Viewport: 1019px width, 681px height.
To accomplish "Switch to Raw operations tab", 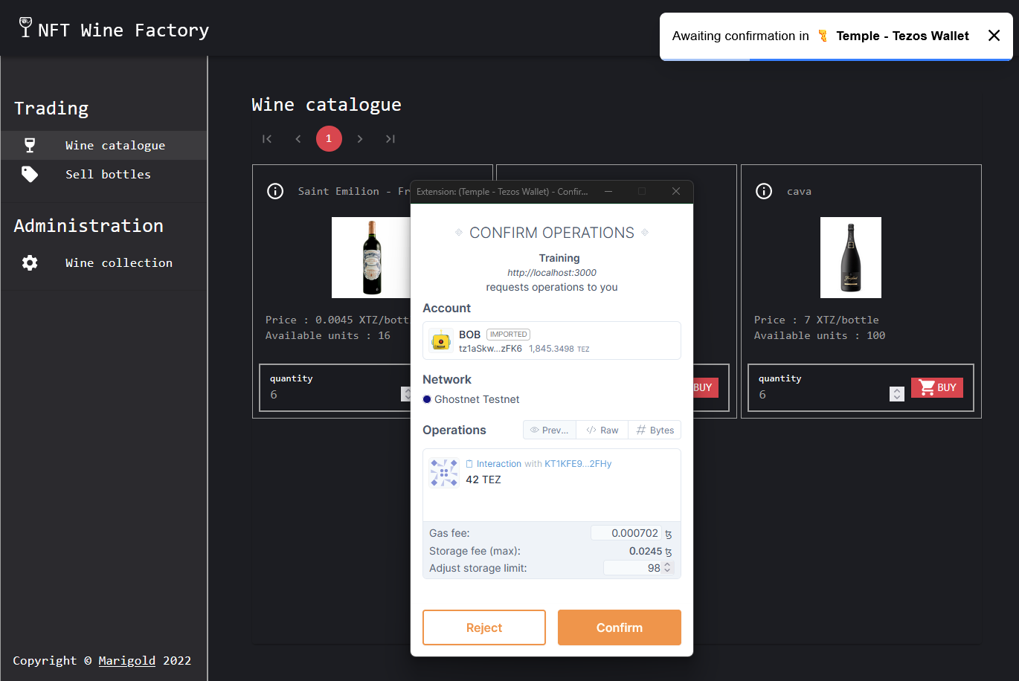I will [x=602, y=430].
